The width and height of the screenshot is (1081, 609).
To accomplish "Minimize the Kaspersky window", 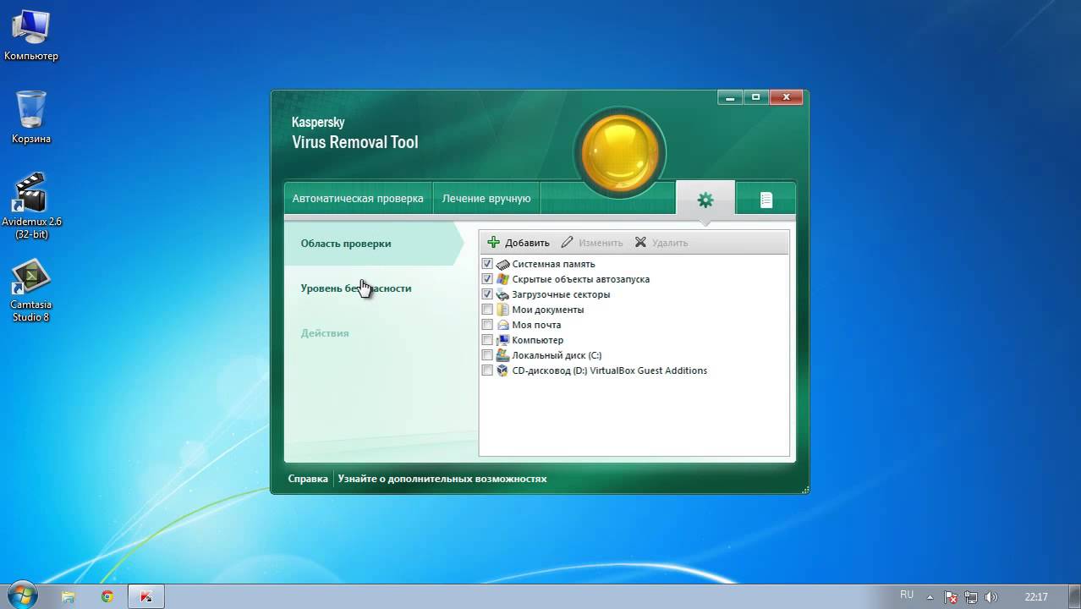I will coord(730,97).
